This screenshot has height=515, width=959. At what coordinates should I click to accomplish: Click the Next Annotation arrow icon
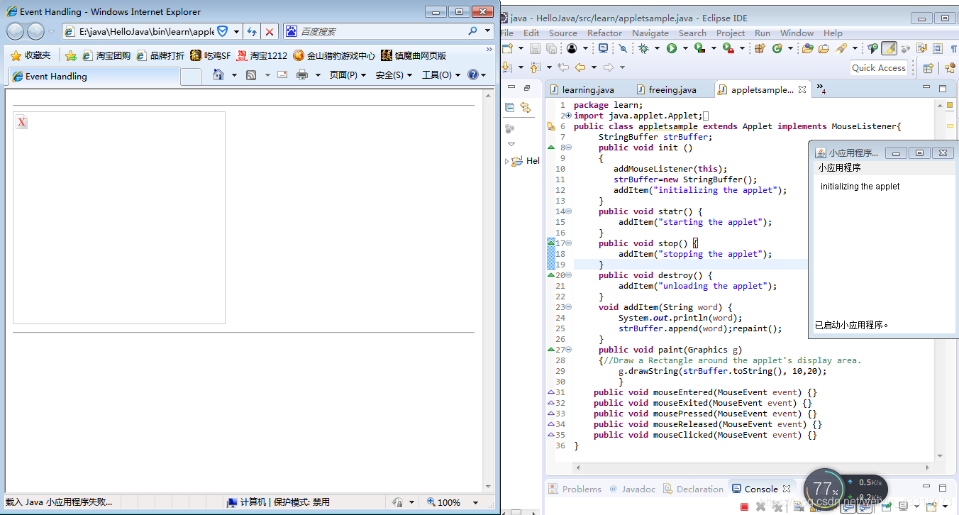pyautogui.click(x=506, y=67)
